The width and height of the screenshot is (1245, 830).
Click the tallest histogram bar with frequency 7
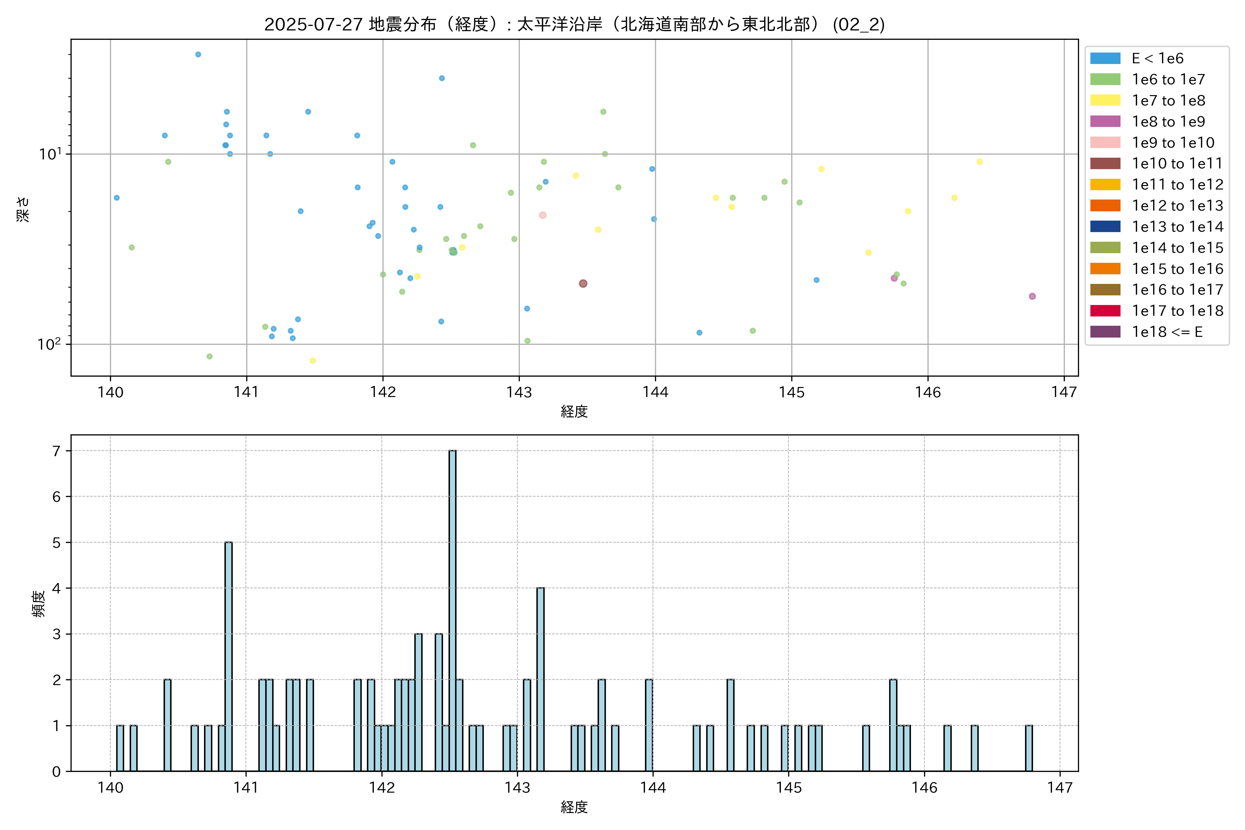coord(453,609)
